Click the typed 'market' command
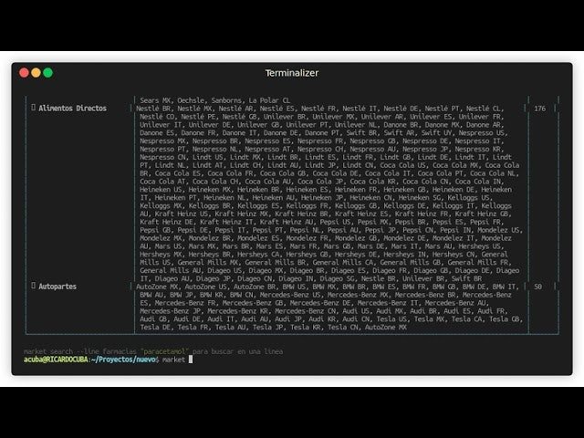Viewport: 584px width, 438px height. [173, 360]
